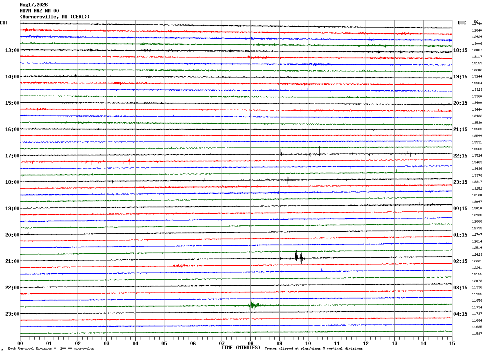Click the 'TIME (MINUTES)' axis title
Image resolution: width=484 pixels, height=354 pixels.
coord(241,348)
